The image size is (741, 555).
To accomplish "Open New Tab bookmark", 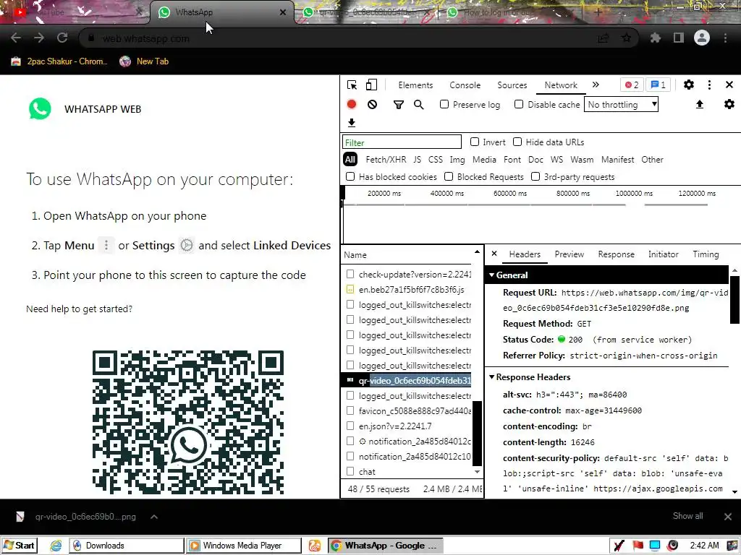I will pos(144,61).
